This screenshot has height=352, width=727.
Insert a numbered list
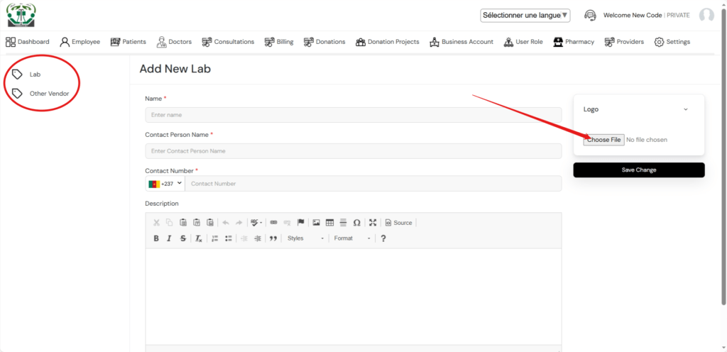214,238
